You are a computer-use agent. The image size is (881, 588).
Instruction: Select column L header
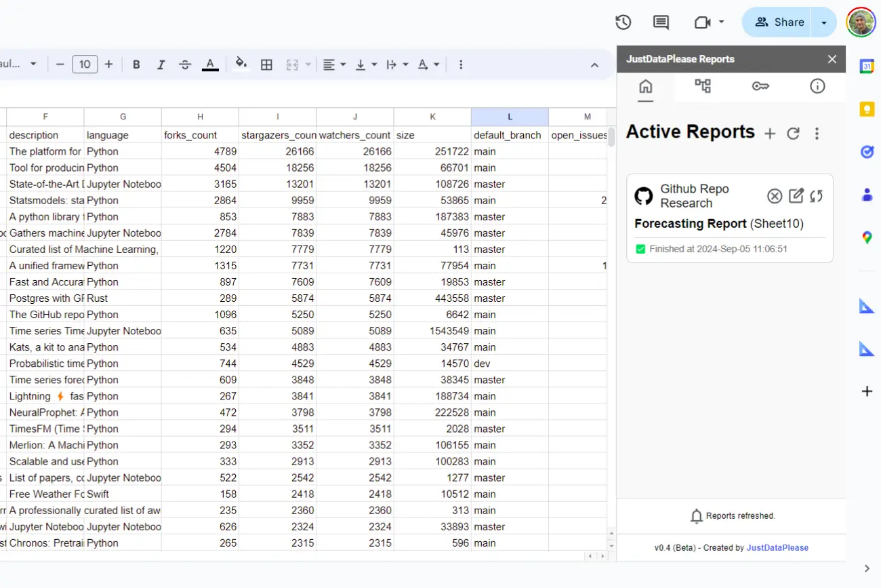pos(510,116)
